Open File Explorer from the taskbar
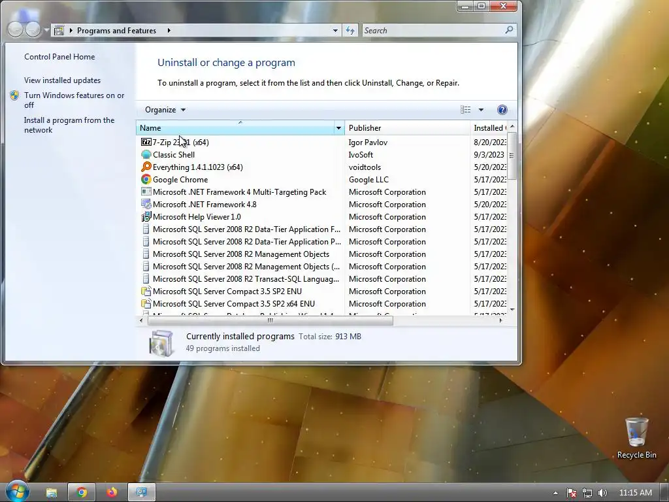 (x=52, y=492)
